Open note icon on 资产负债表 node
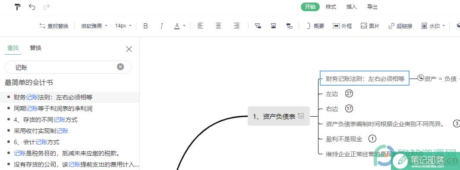 tap(301, 116)
